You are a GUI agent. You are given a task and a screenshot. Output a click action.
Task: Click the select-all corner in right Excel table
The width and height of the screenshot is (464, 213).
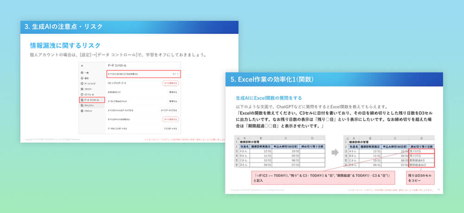pos(346,138)
